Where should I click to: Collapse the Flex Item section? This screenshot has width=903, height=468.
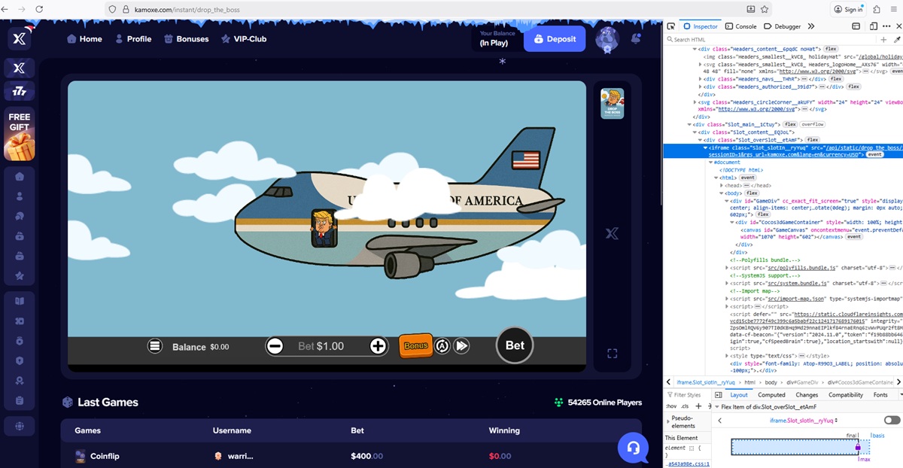point(716,407)
